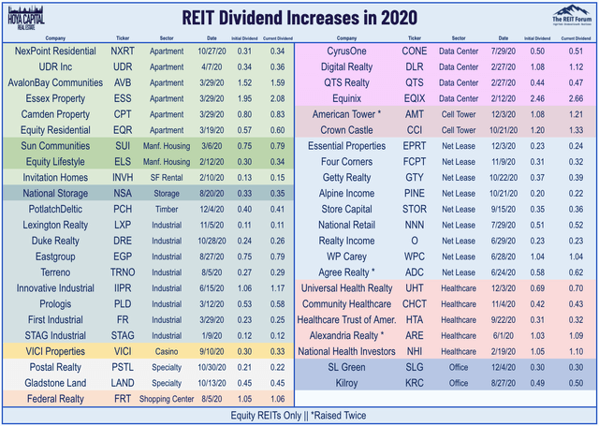Select the First Industrial company name
The width and height of the screenshot is (599, 426).
[55, 320]
